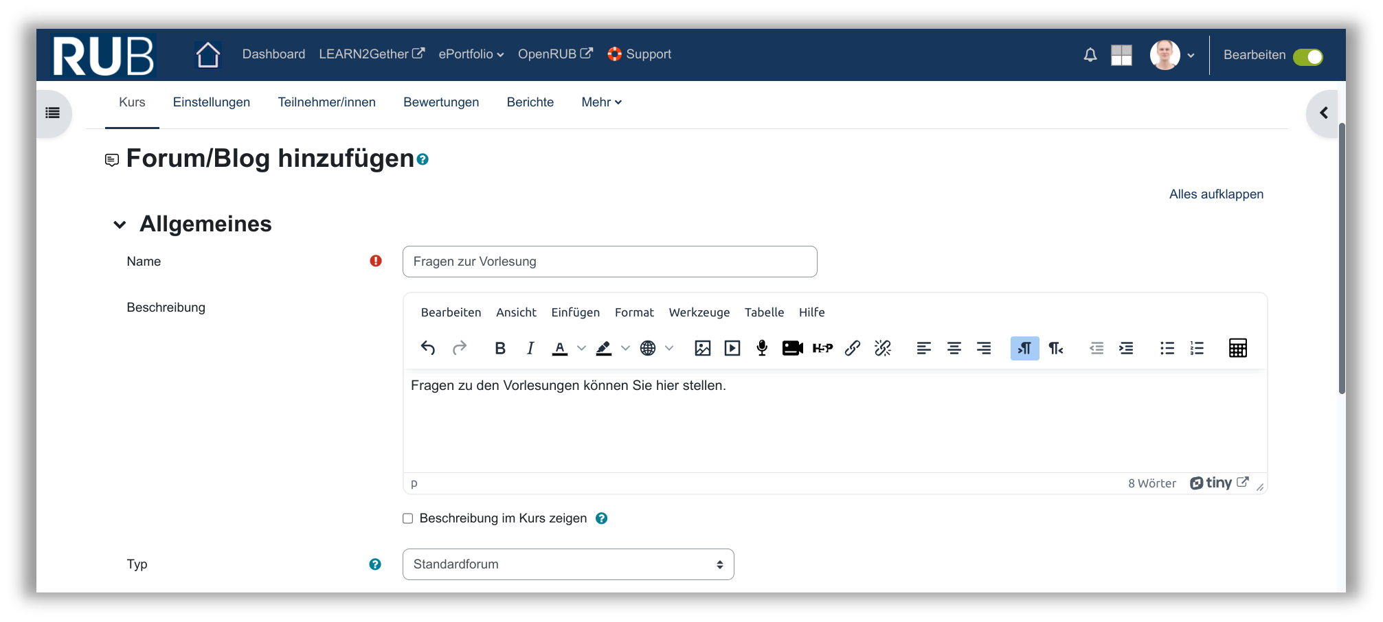Open the notifications bell
The height and width of the screenshot is (622, 1383).
[x=1090, y=55]
